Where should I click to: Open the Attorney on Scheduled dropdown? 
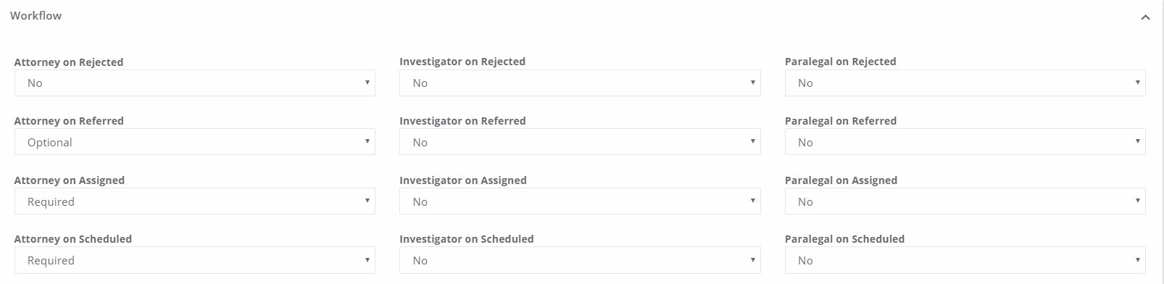tap(195, 260)
